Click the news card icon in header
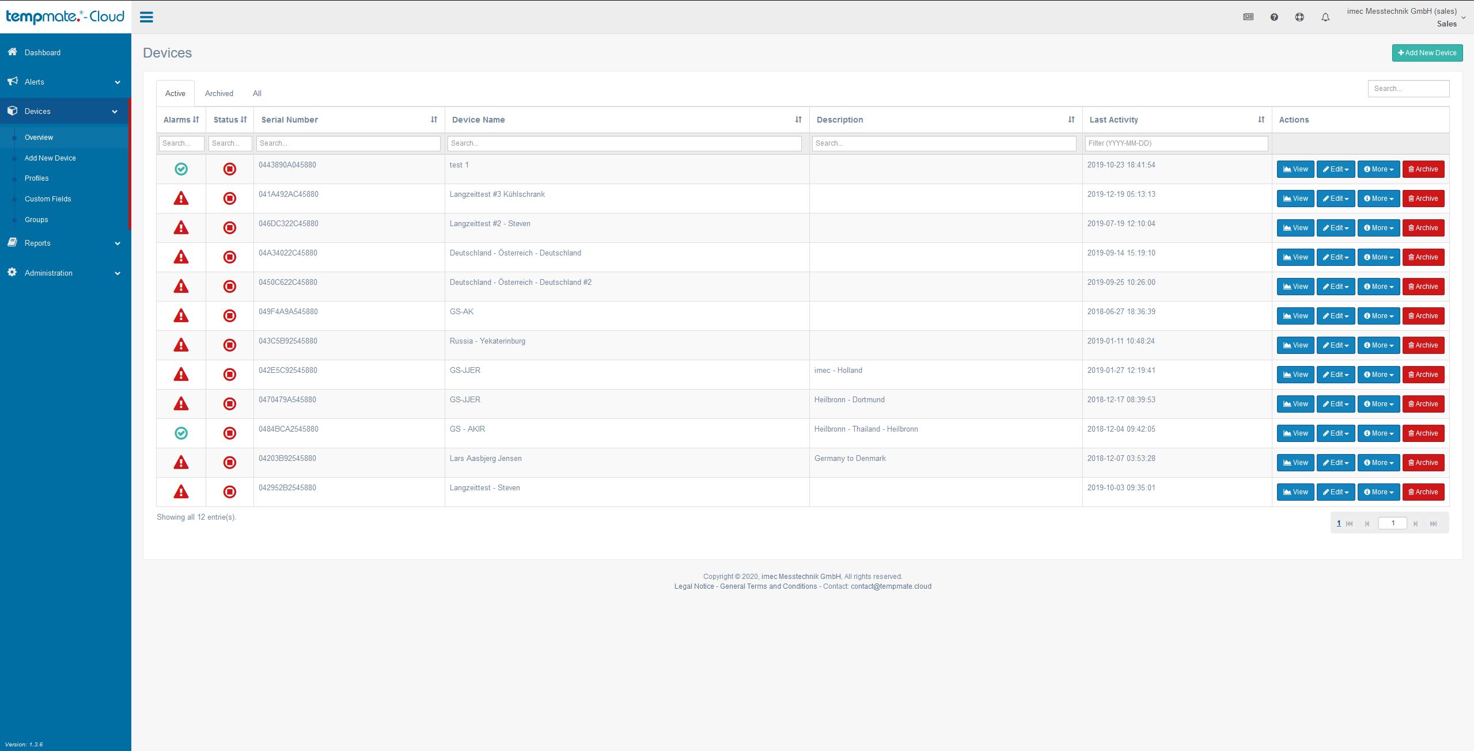Viewport: 1474px width, 751px height. click(x=1248, y=17)
